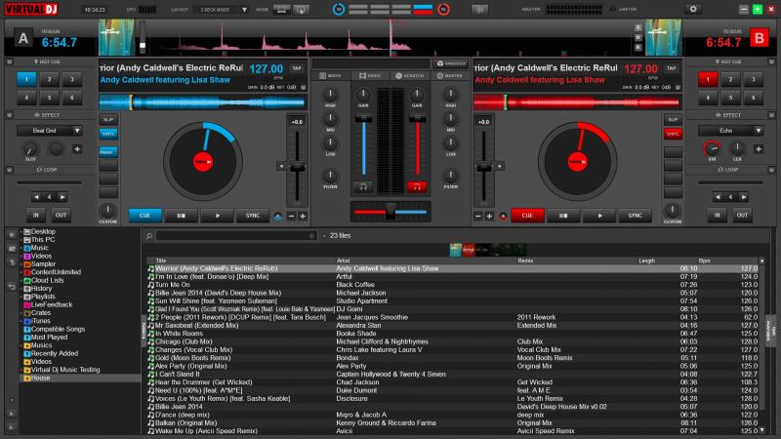
Task: Click deck B loop OUT button
Action: click(x=742, y=215)
